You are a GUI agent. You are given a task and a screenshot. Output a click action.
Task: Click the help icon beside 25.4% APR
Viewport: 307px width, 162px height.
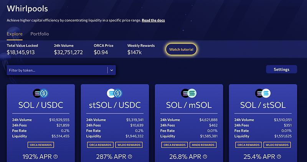pos(278,157)
